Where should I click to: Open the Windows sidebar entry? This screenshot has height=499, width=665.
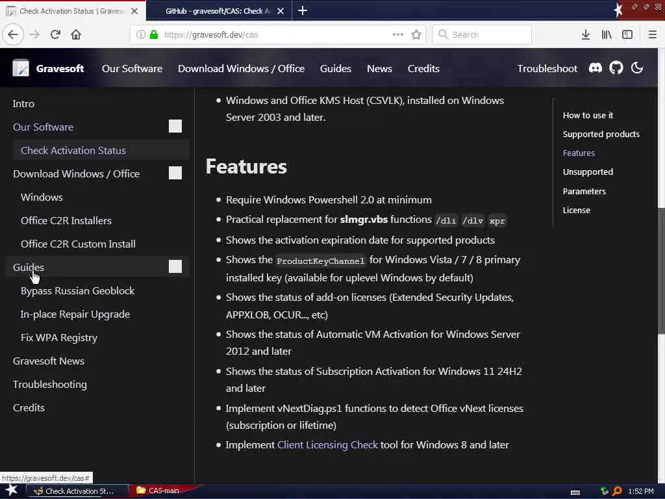tap(42, 197)
